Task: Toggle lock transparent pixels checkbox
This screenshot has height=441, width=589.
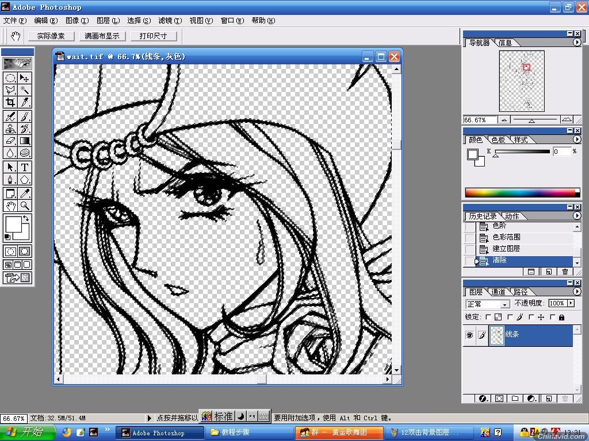Action: (488, 317)
